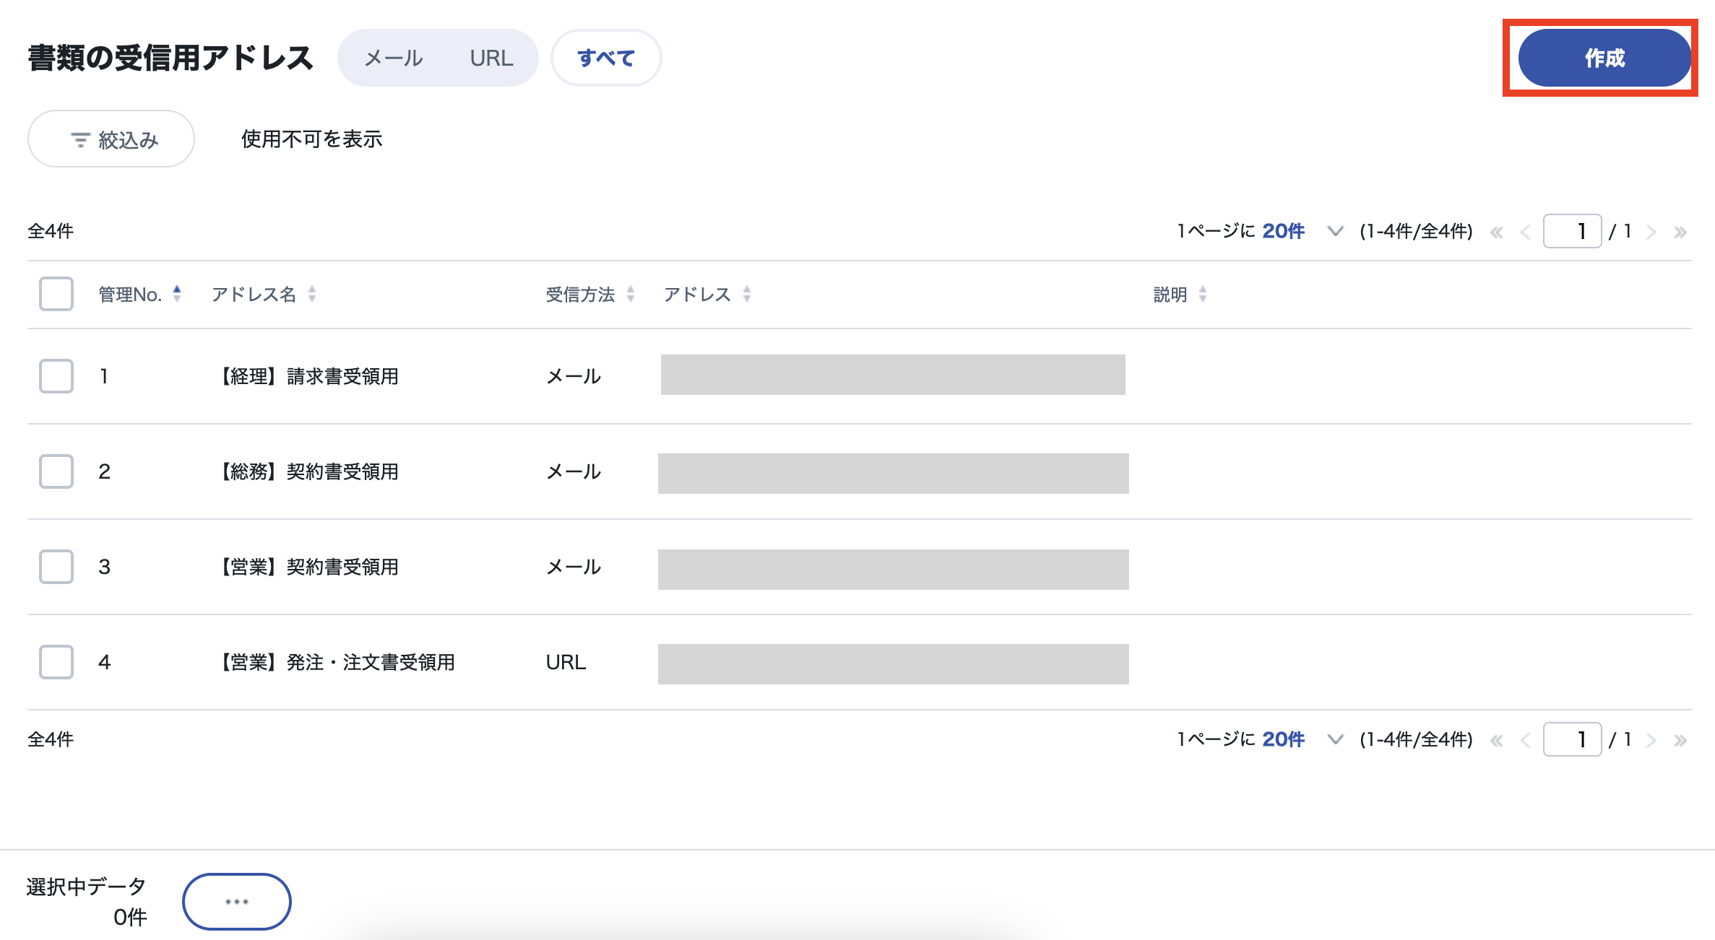Check the row for 【営業】契約書受領用
The width and height of the screenshot is (1715, 940).
point(56,567)
